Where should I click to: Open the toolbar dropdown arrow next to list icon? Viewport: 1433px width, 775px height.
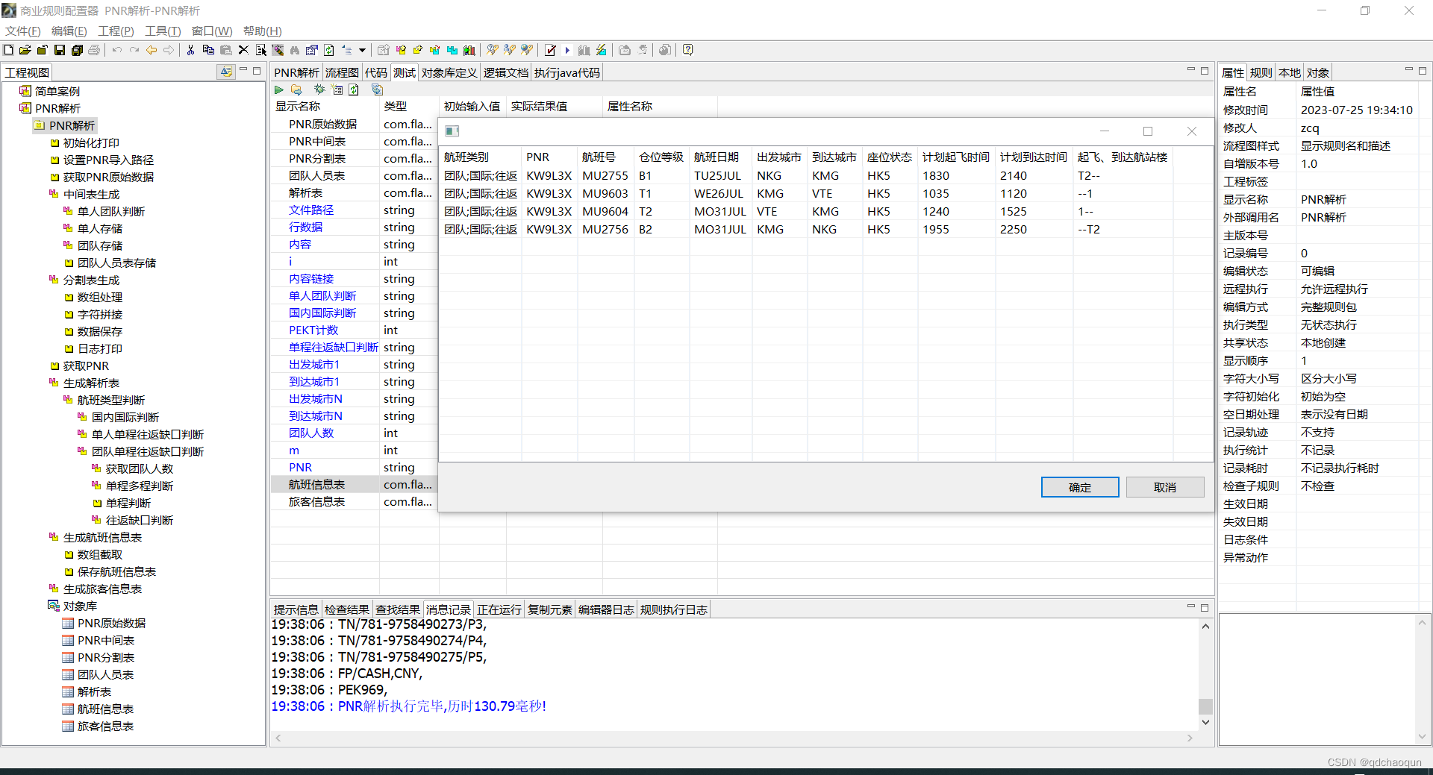[x=363, y=50]
